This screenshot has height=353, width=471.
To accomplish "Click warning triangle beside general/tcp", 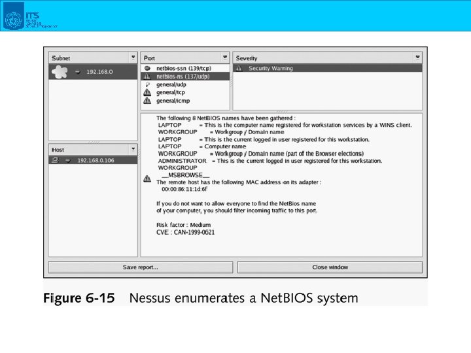I will (147, 92).
